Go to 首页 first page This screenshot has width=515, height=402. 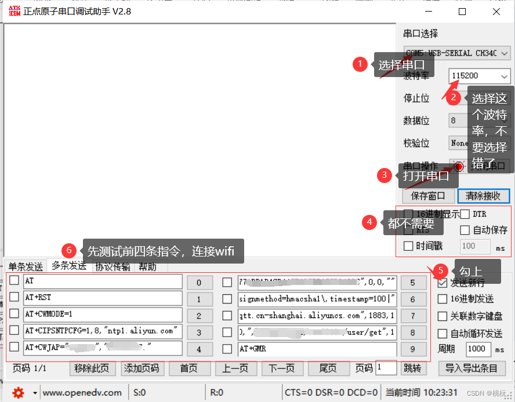coord(190,368)
